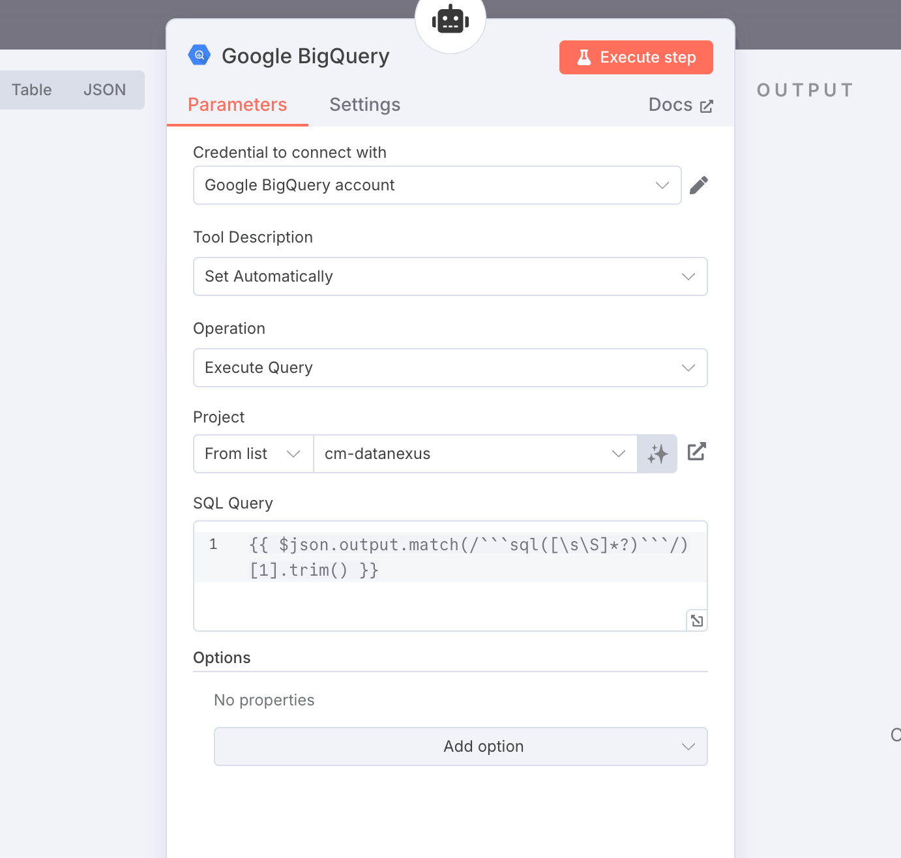Open the Google BigQuery account dropdown
This screenshot has height=858, width=901.
click(437, 185)
